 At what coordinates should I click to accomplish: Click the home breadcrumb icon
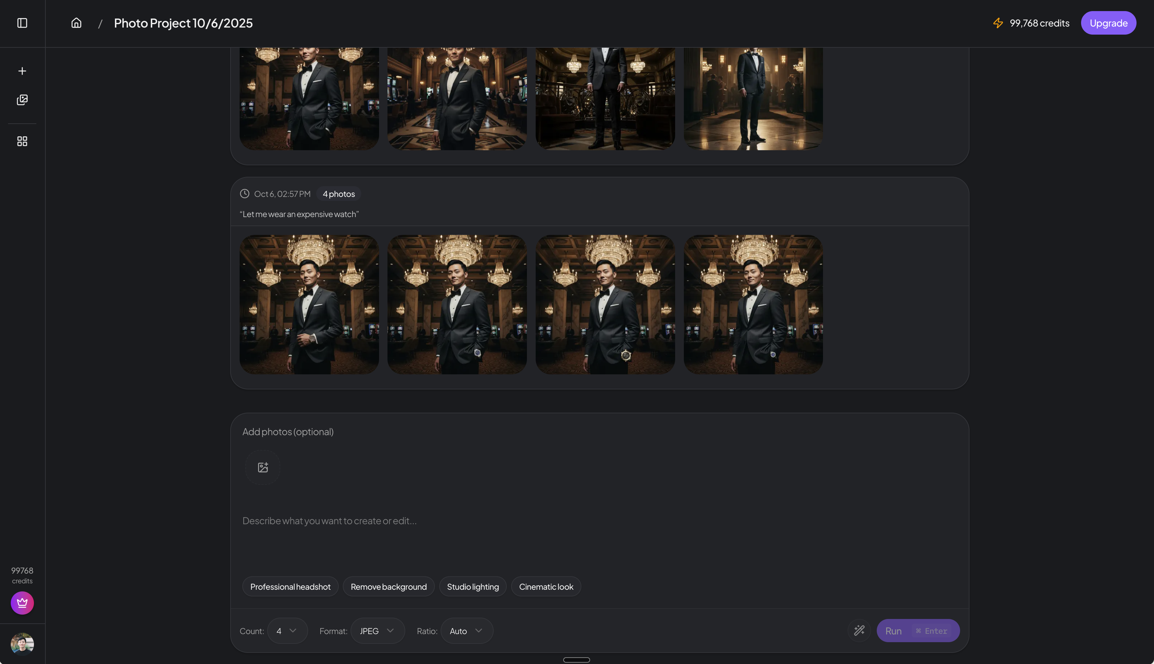tap(76, 23)
